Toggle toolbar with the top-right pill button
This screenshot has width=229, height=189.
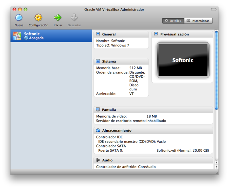pyautogui.click(x=214, y=9)
